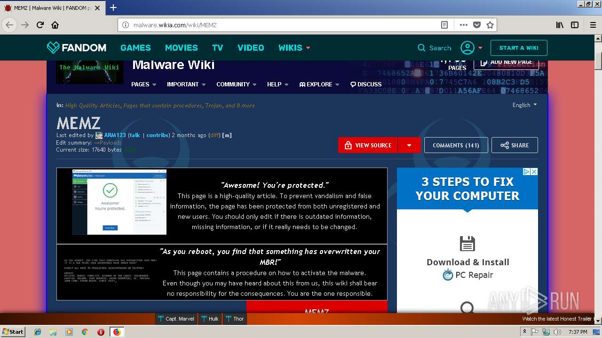Open the talk link for ARM123
This screenshot has width=602, height=338.
(135, 135)
